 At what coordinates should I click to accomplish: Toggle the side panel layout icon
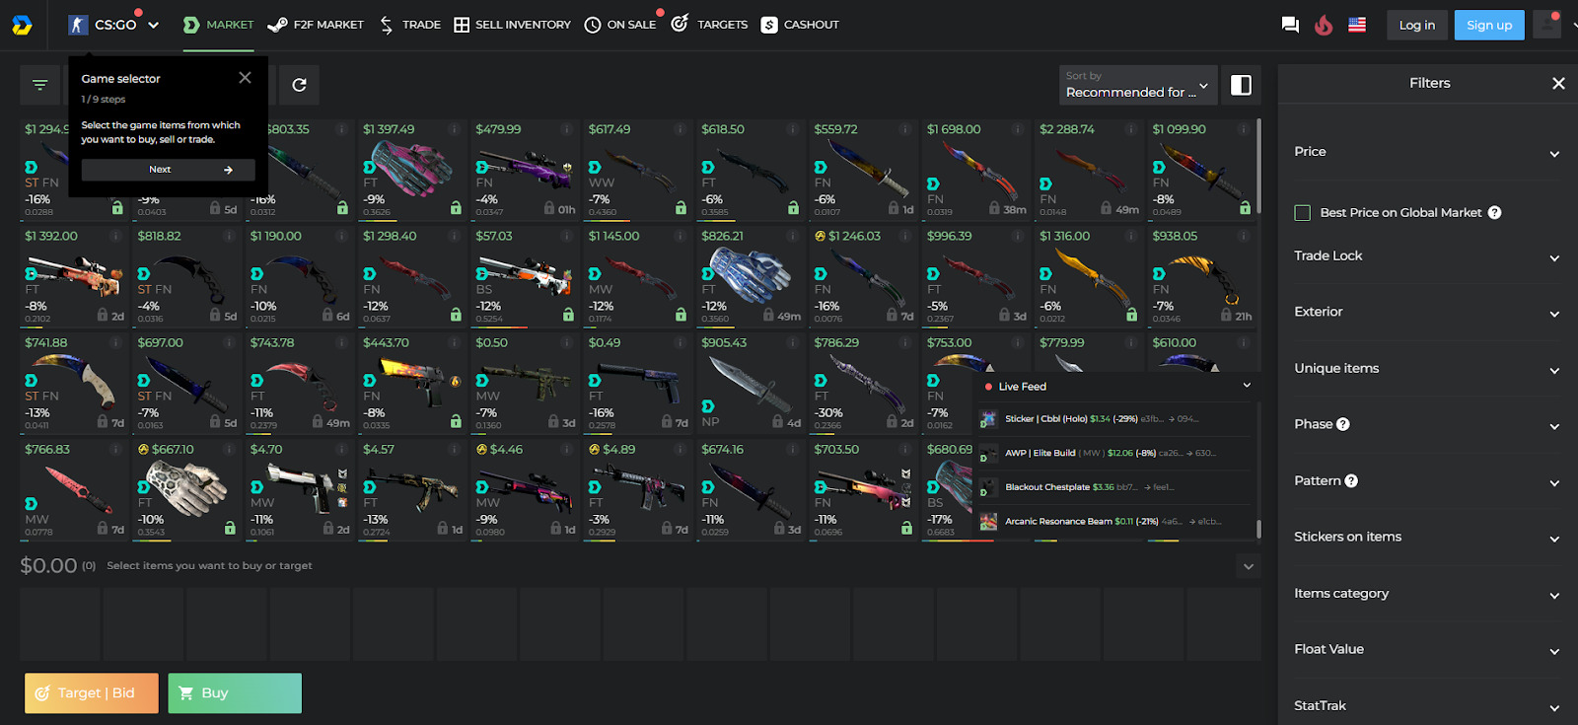click(x=1241, y=85)
